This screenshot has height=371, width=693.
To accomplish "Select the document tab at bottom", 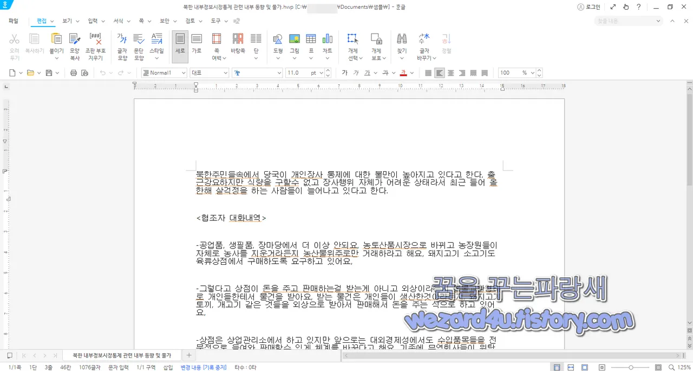I will tap(122, 355).
